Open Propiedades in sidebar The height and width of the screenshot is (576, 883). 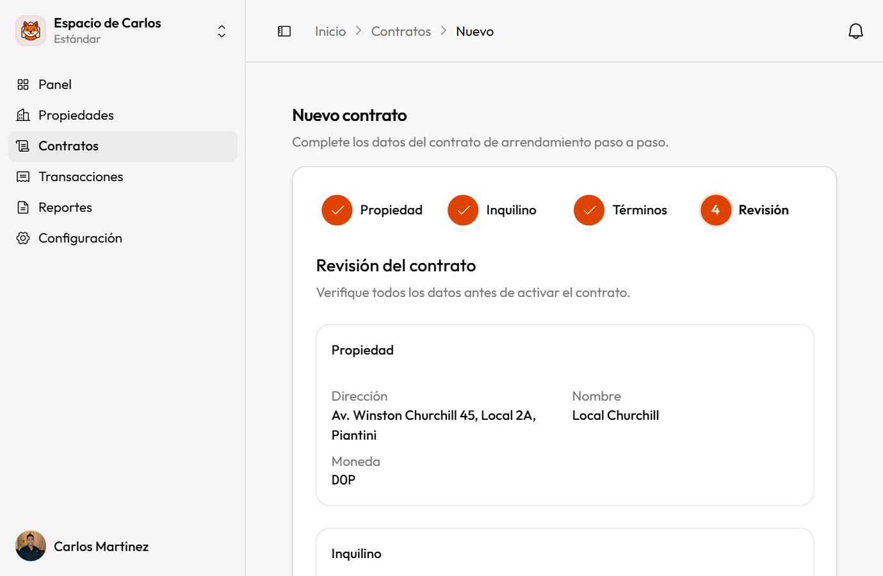tap(123, 115)
